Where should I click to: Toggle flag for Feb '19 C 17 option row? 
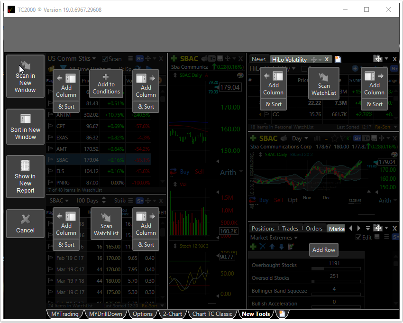coord(50,258)
